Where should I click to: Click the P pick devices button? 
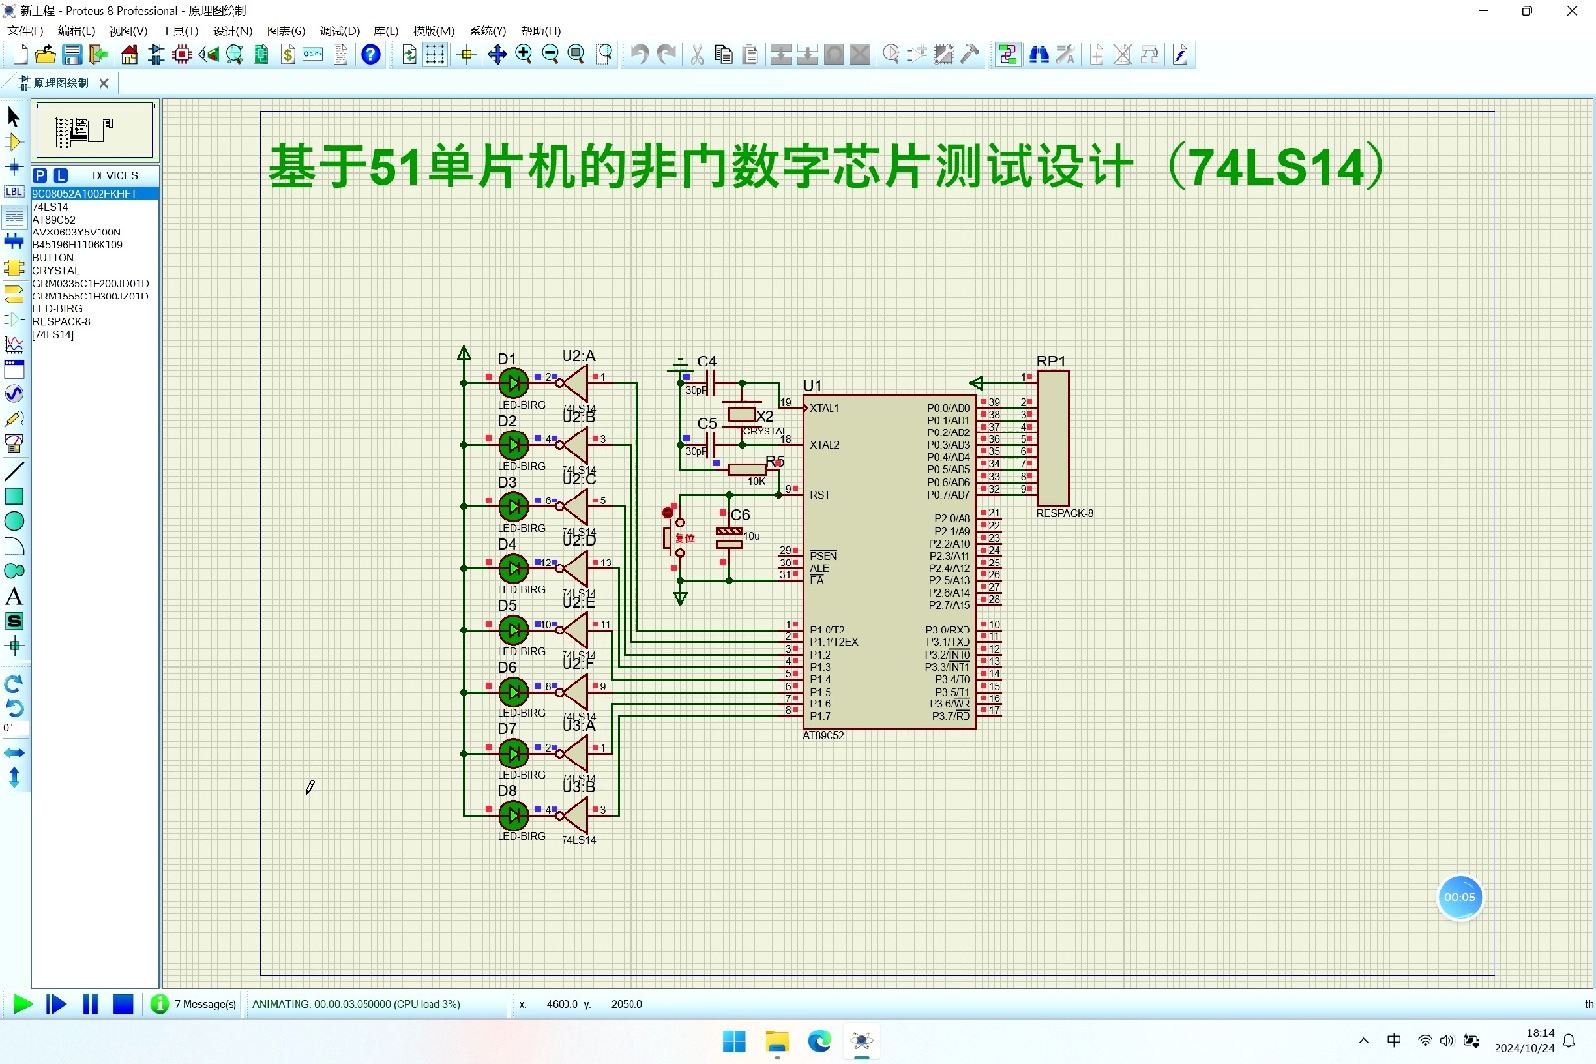pyautogui.click(x=39, y=174)
